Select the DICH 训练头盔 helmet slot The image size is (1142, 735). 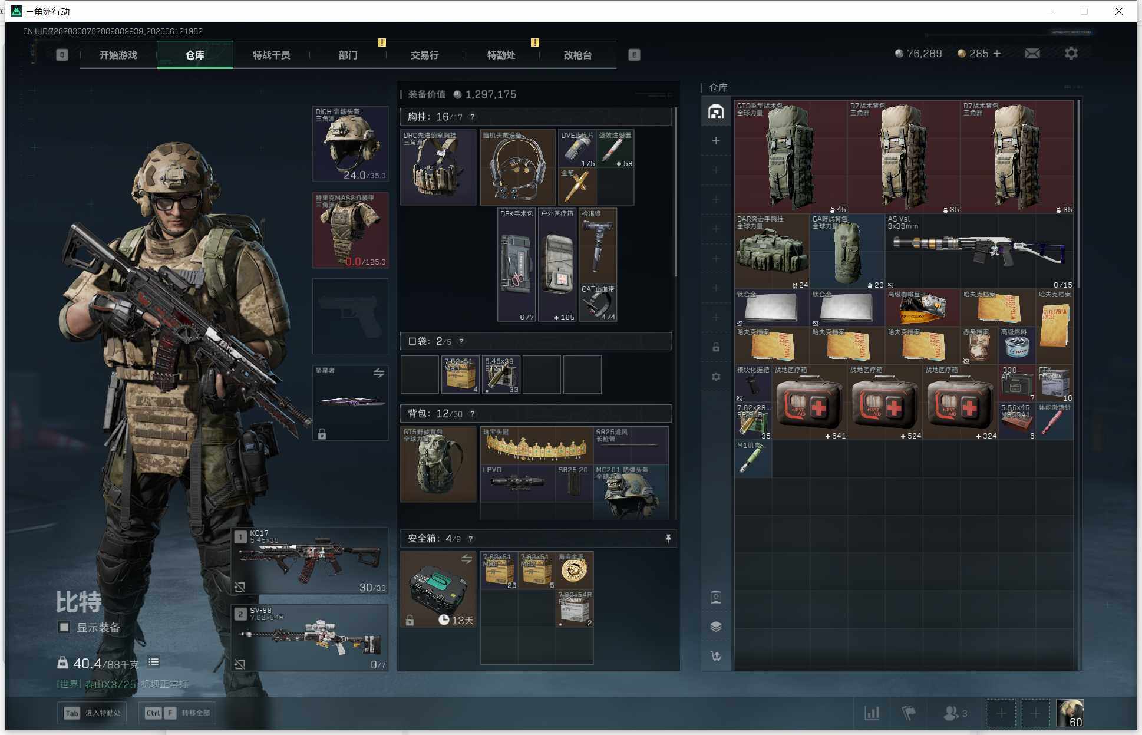click(x=351, y=144)
